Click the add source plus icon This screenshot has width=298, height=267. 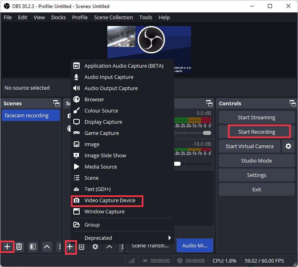pos(70,247)
